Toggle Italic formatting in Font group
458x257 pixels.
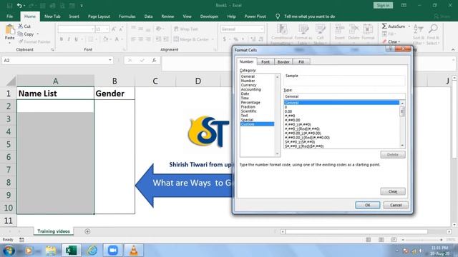(69, 39)
